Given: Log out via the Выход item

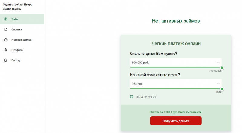Looking at the screenshot, I should (x=22, y=60).
